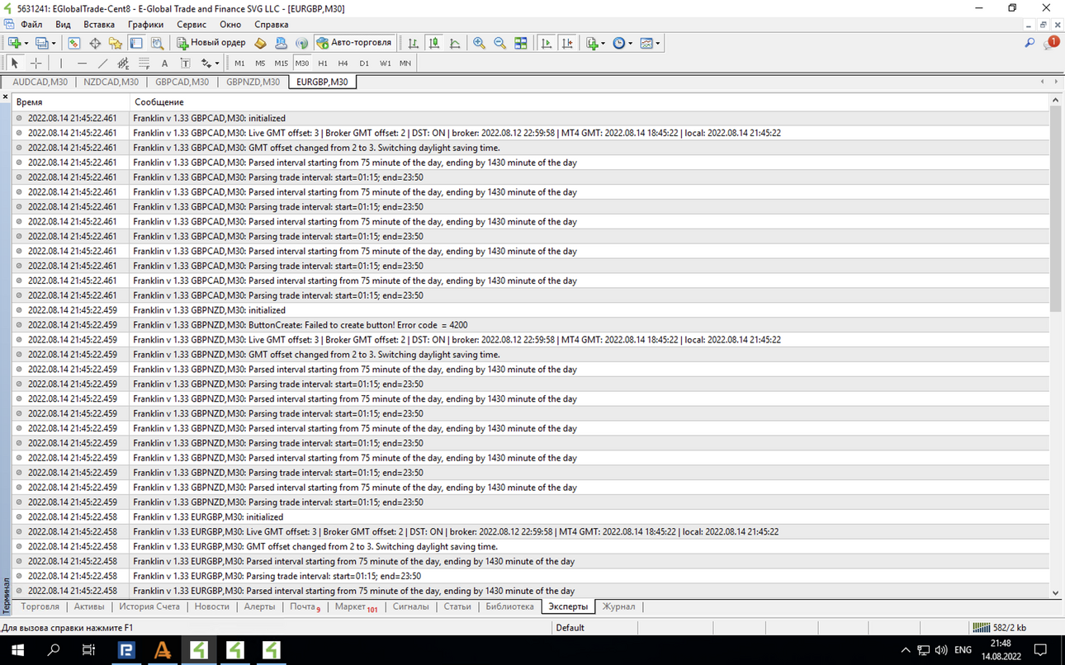Draw a horizontal line tool

(x=82, y=63)
